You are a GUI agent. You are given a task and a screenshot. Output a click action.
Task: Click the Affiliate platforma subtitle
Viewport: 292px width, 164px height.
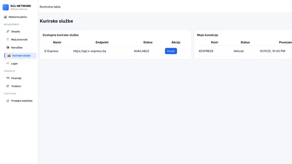tap(19, 9)
